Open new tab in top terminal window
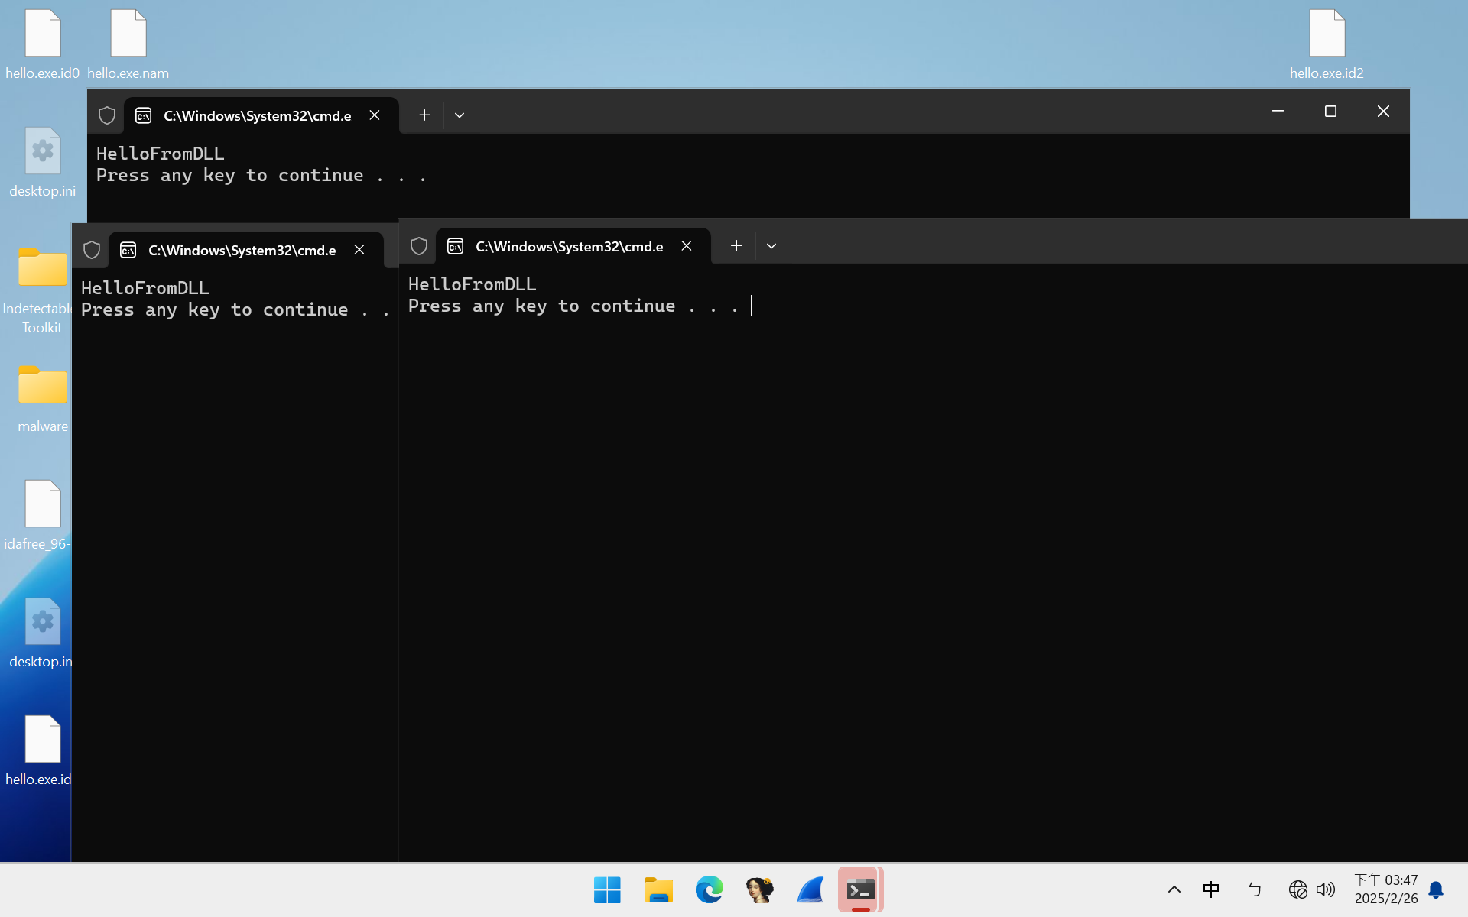 tap(424, 115)
